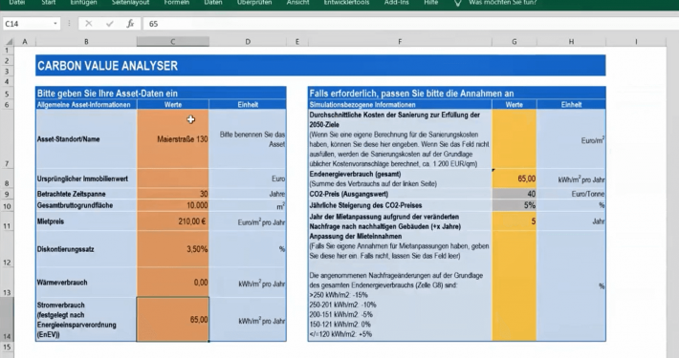Click the CARBON VALUE ANALYSER title cell
Image resolution: width=679 pixels, height=358 pixels.
click(320, 66)
